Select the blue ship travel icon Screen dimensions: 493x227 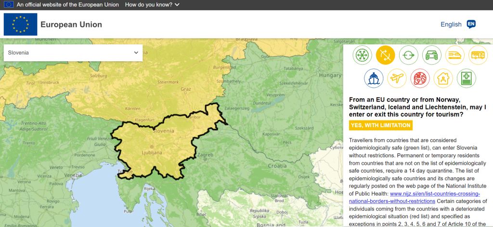374,78
